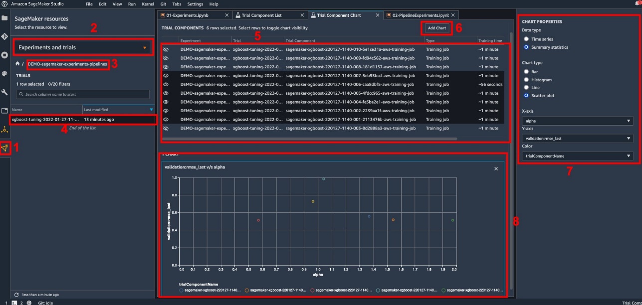The image size is (642, 305).
Task: Click the Search column name input field
Action: pos(83,94)
